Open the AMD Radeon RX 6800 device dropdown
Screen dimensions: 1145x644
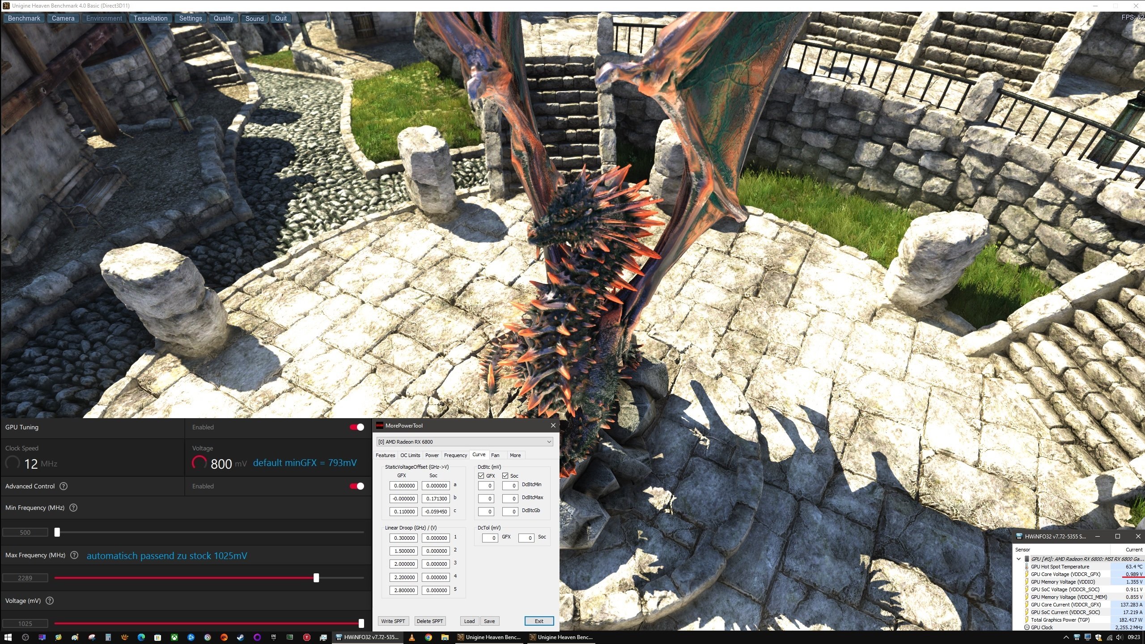[464, 442]
